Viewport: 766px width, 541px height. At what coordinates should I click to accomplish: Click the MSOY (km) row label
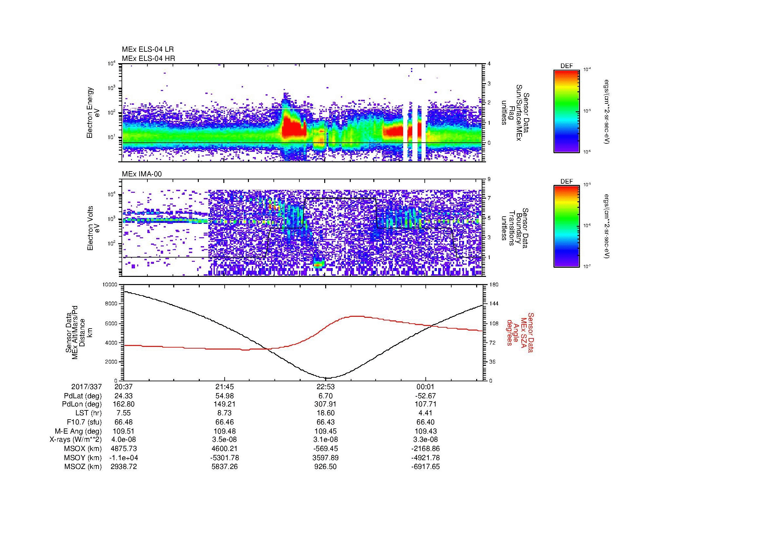tap(83, 458)
